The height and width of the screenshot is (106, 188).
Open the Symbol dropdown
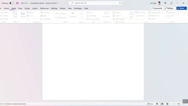(x=171, y=16)
